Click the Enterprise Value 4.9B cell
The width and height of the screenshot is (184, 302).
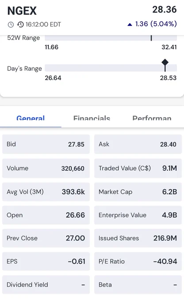point(138,215)
